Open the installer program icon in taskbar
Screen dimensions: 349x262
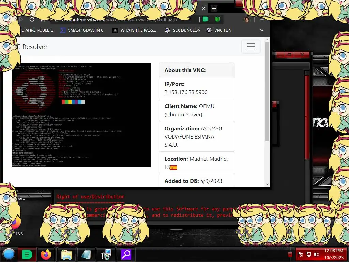click(x=106, y=254)
